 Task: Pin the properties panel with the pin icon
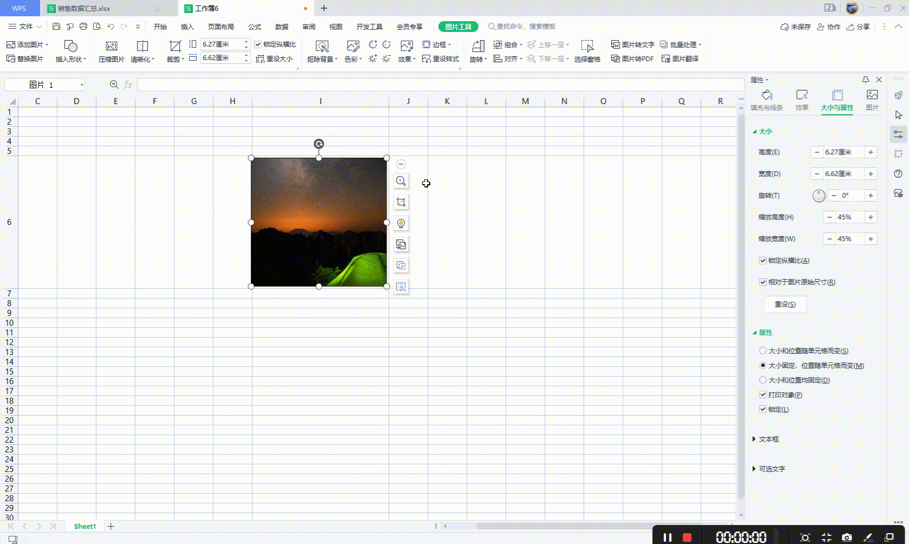point(866,80)
